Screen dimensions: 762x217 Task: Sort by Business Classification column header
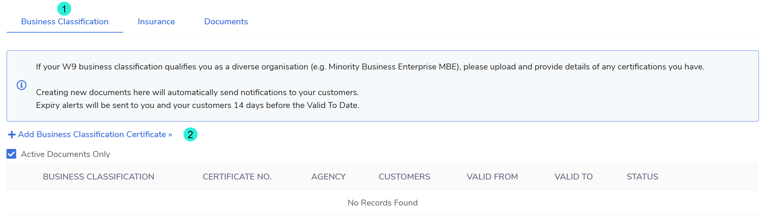(x=99, y=177)
